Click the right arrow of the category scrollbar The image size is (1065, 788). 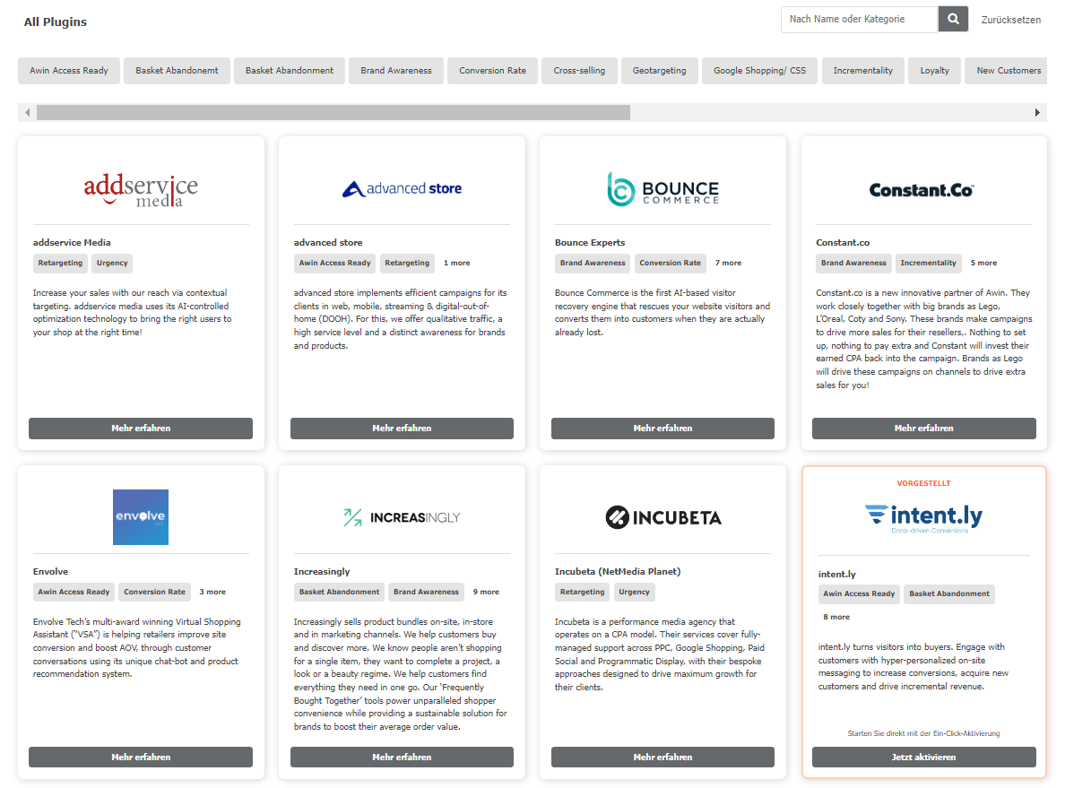(x=1038, y=113)
